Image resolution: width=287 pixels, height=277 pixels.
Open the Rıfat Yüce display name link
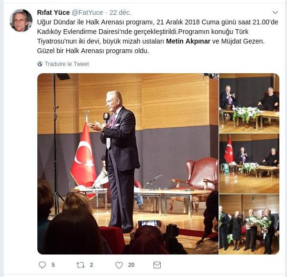[54, 12]
